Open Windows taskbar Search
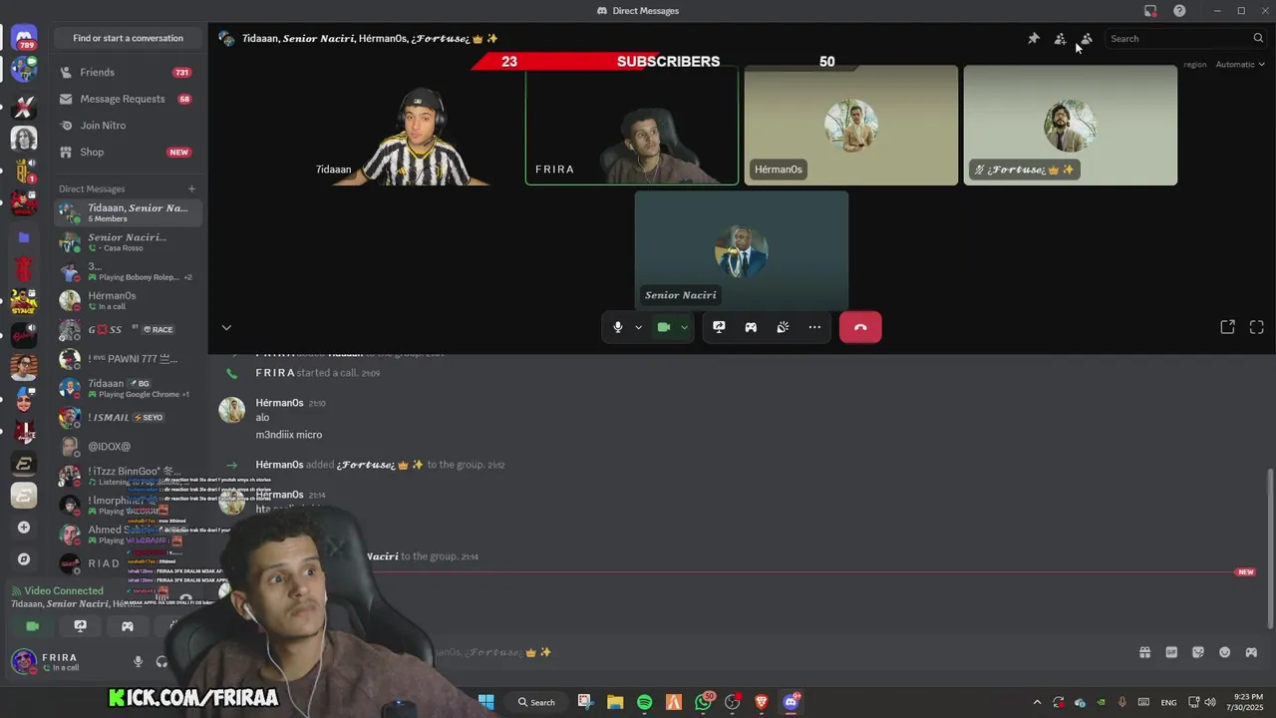 [x=536, y=702]
